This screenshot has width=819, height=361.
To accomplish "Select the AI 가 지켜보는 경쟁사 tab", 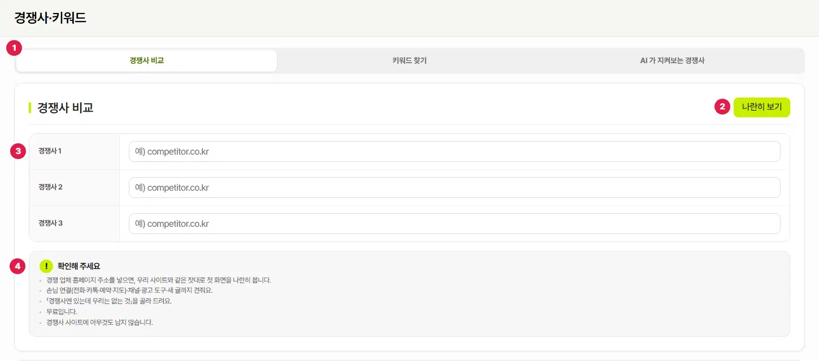I will [x=672, y=61].
